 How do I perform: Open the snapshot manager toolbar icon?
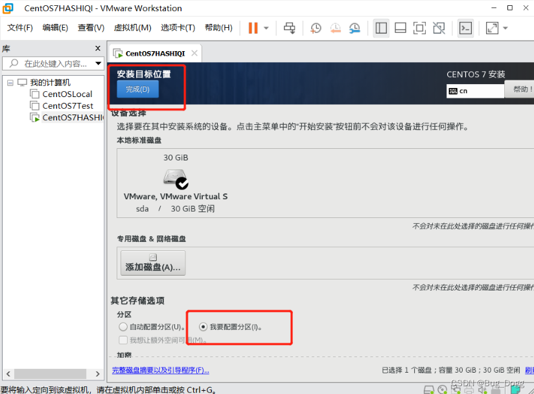[x=354, y=28]
